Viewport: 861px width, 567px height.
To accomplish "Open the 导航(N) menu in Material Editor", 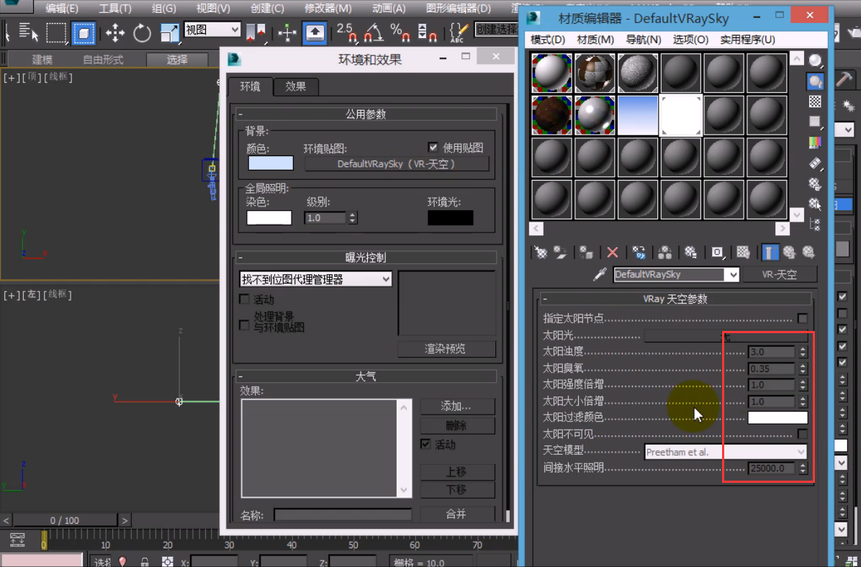I will [643, 40].
